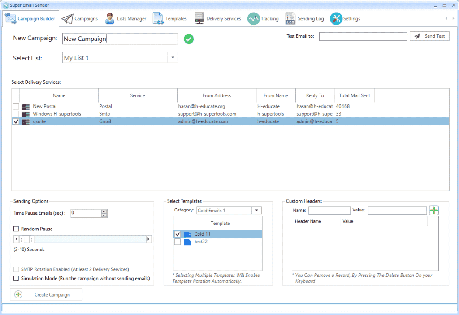Enable the New Postal delivery service checkbox
The height and width of the screenshot is (315, 459).
pyautogui.click(x=15, y=106)
